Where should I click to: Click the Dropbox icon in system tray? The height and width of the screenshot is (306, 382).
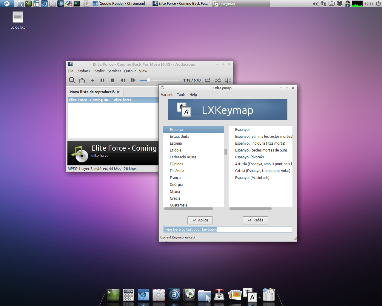click(340, 4)
